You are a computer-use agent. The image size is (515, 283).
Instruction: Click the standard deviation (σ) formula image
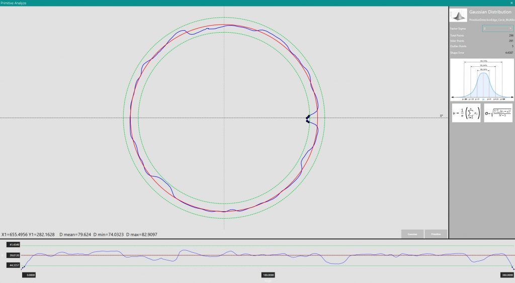(x=498, y=113)
